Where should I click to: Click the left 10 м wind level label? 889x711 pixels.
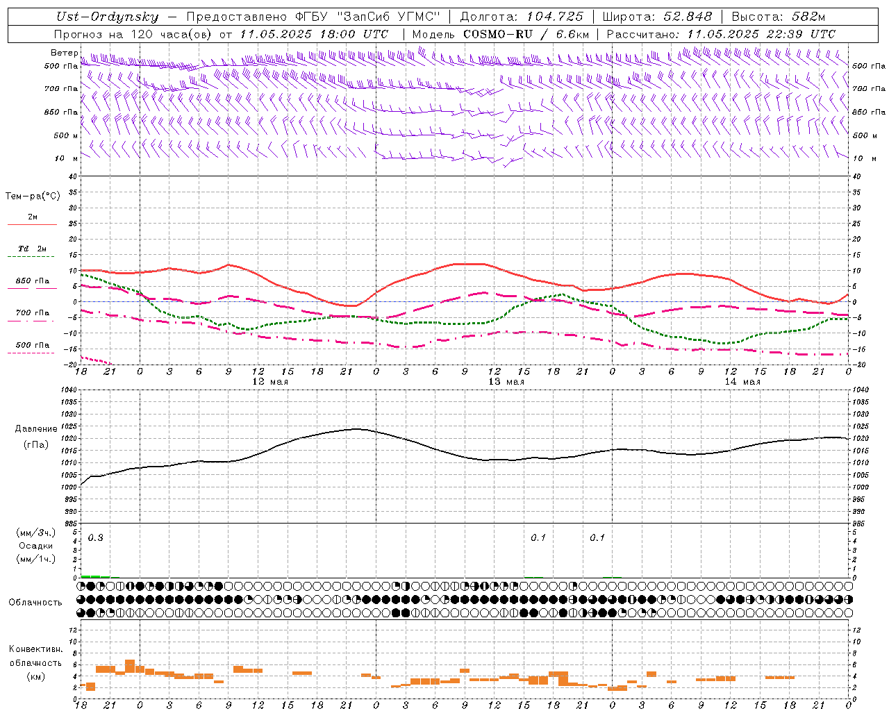(66, 158)
